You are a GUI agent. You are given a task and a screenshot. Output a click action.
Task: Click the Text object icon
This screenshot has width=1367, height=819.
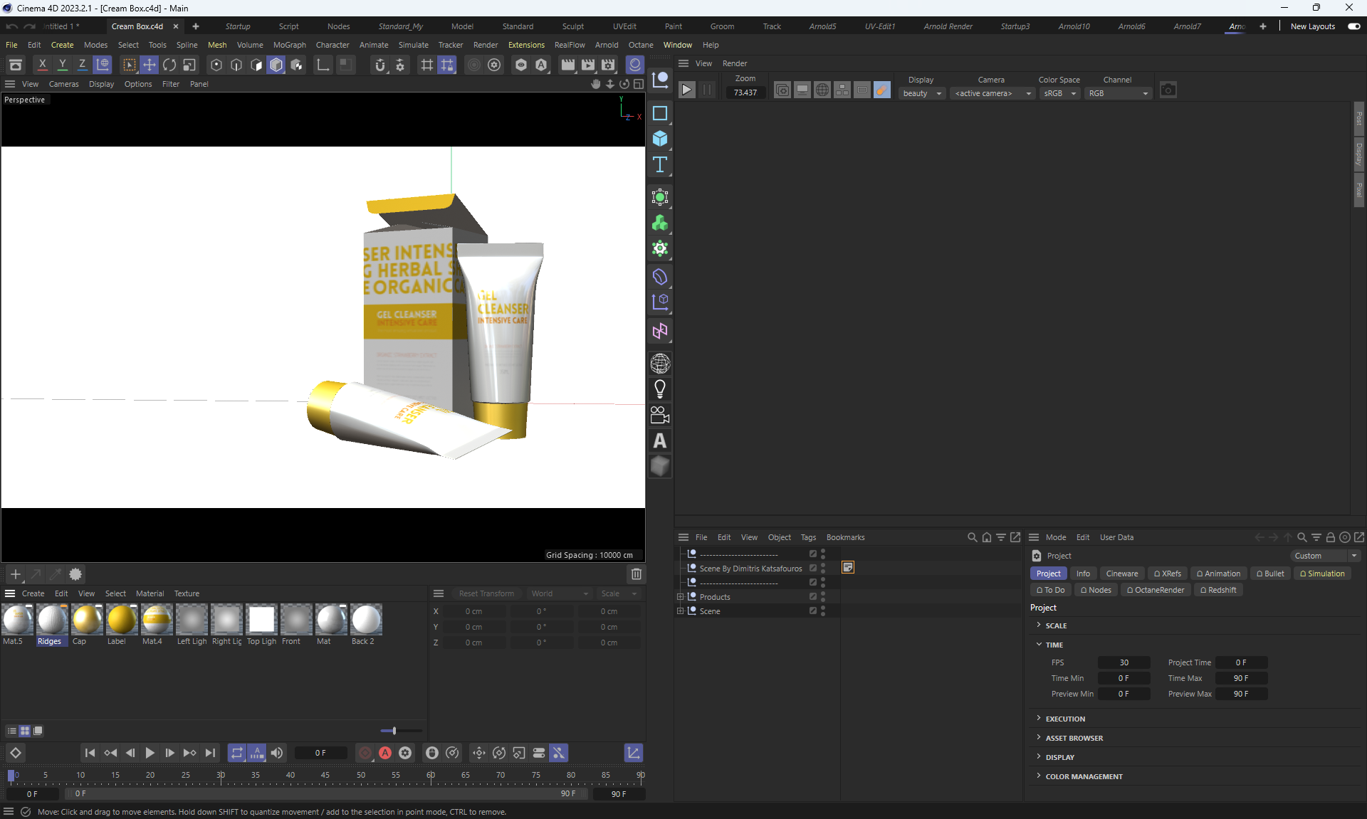[660, 164]
